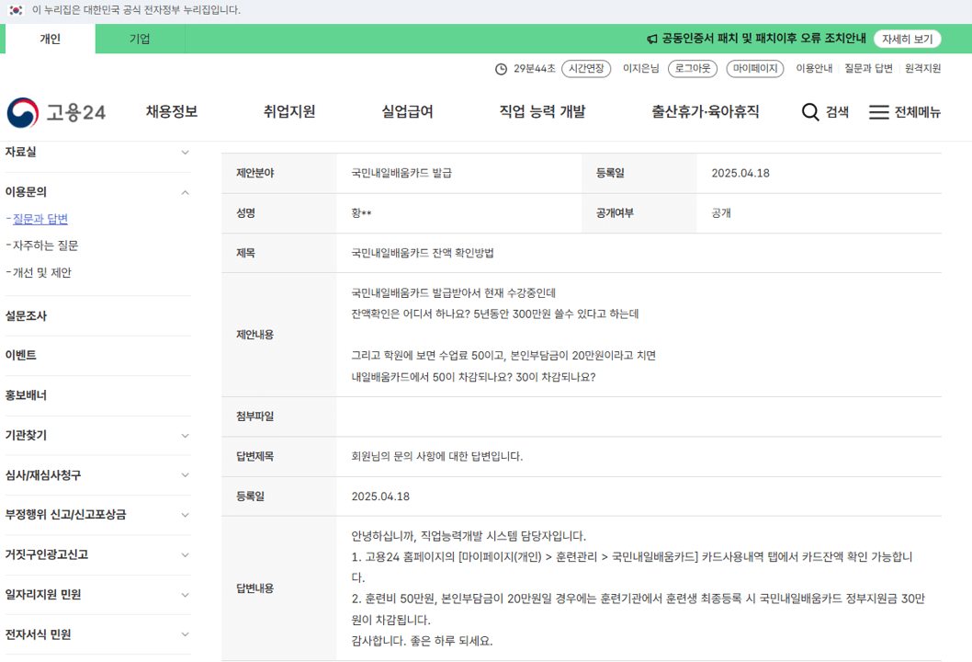The width and height of the screenshot is (972, 662).
Task: Open the 전체메뉴 hamburger icon
Action: point(879,111)
